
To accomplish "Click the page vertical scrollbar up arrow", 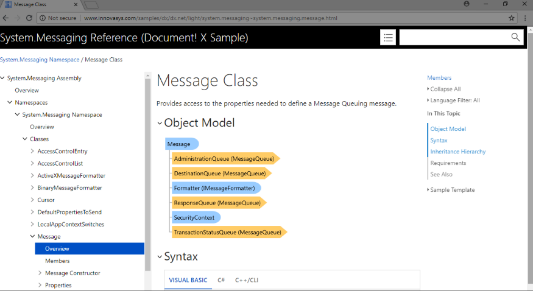I will point(530,30).
